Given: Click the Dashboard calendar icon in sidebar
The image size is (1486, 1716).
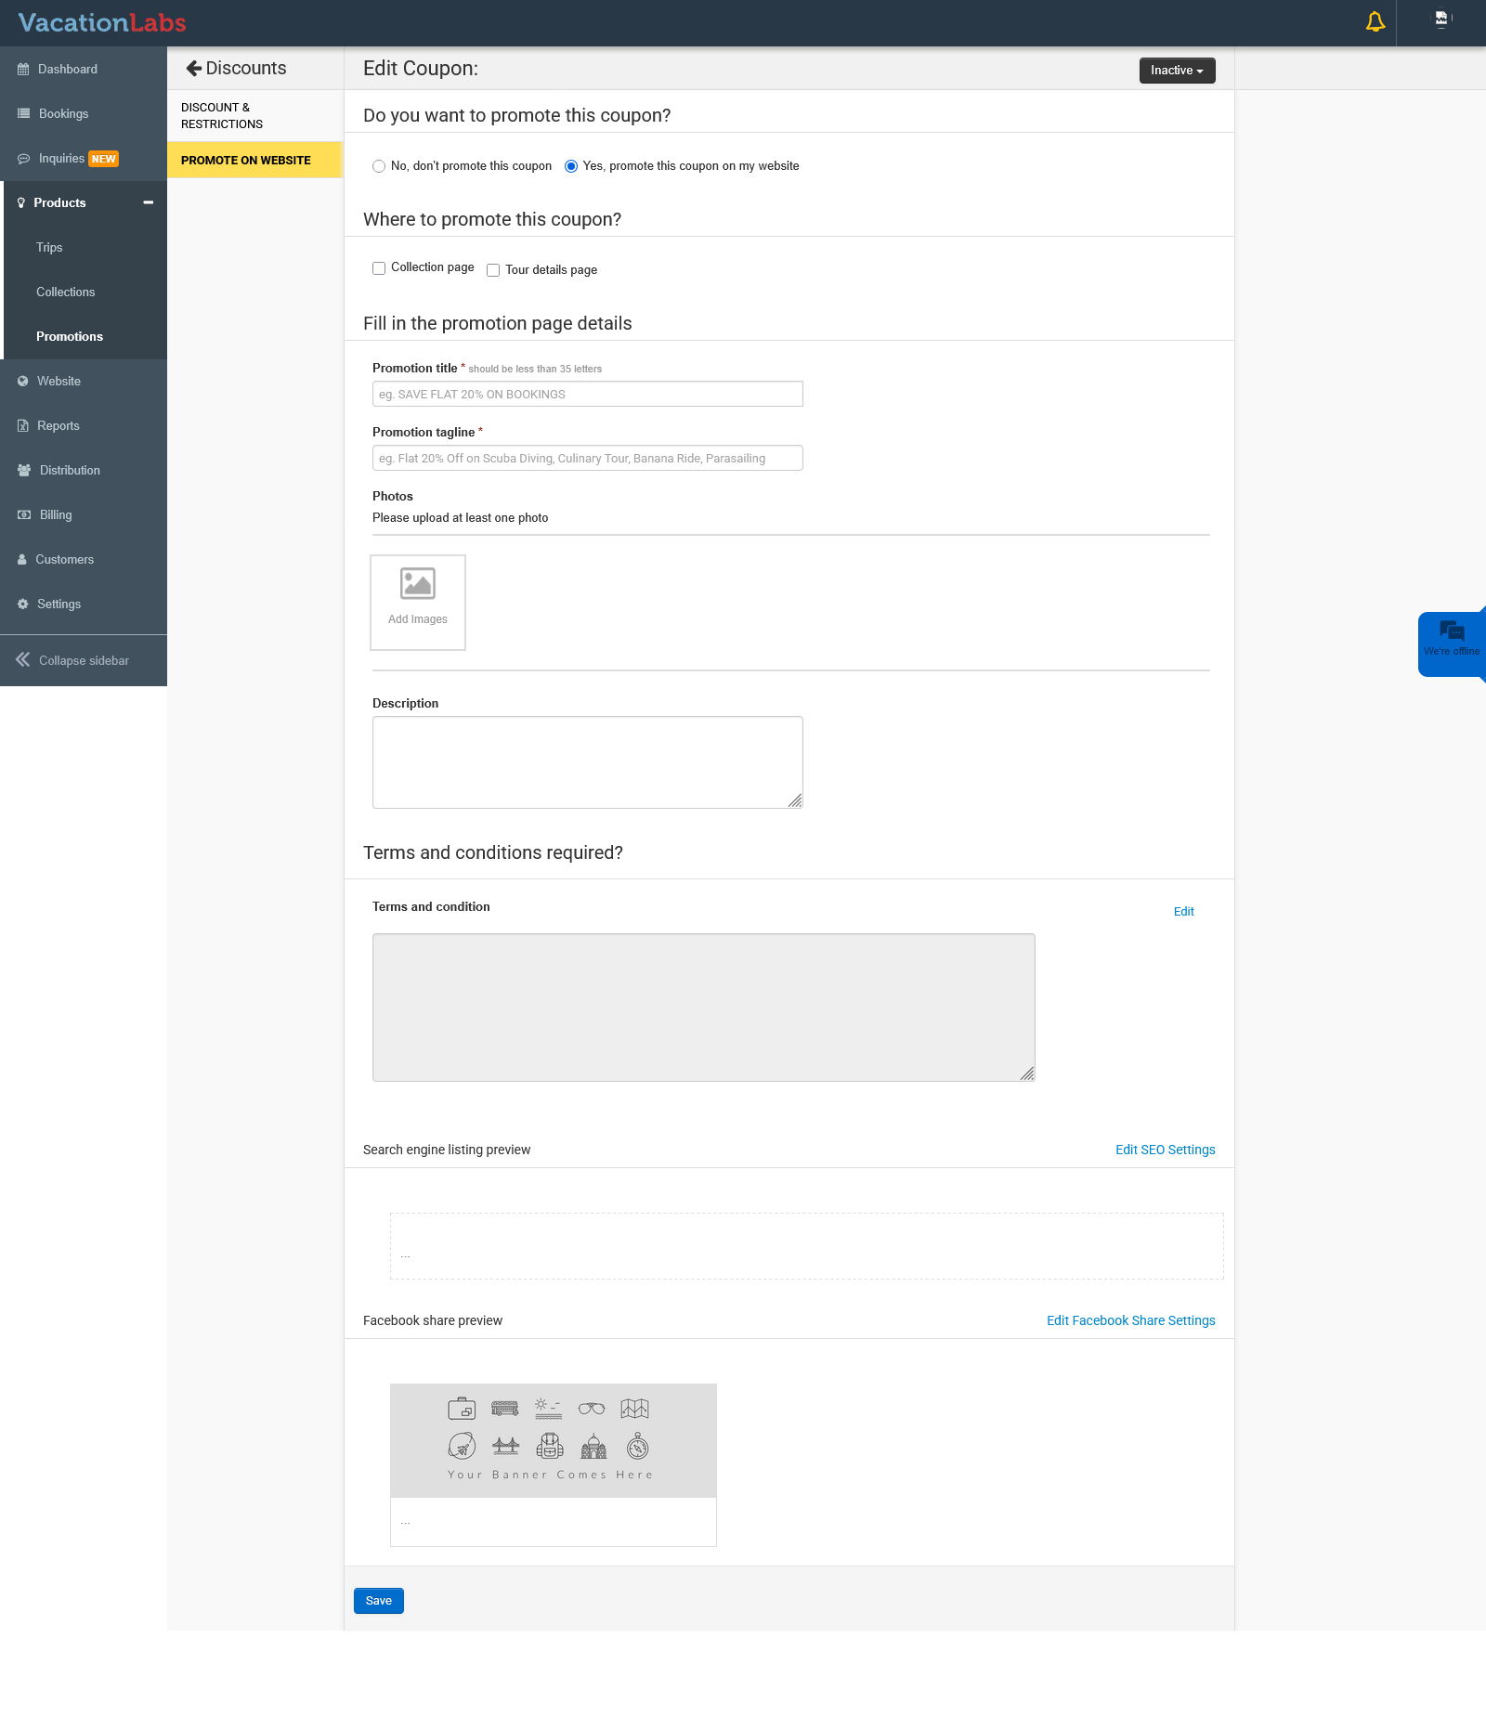Looking at the screenshot, I should pyautogui.click(x=23, y=70).
